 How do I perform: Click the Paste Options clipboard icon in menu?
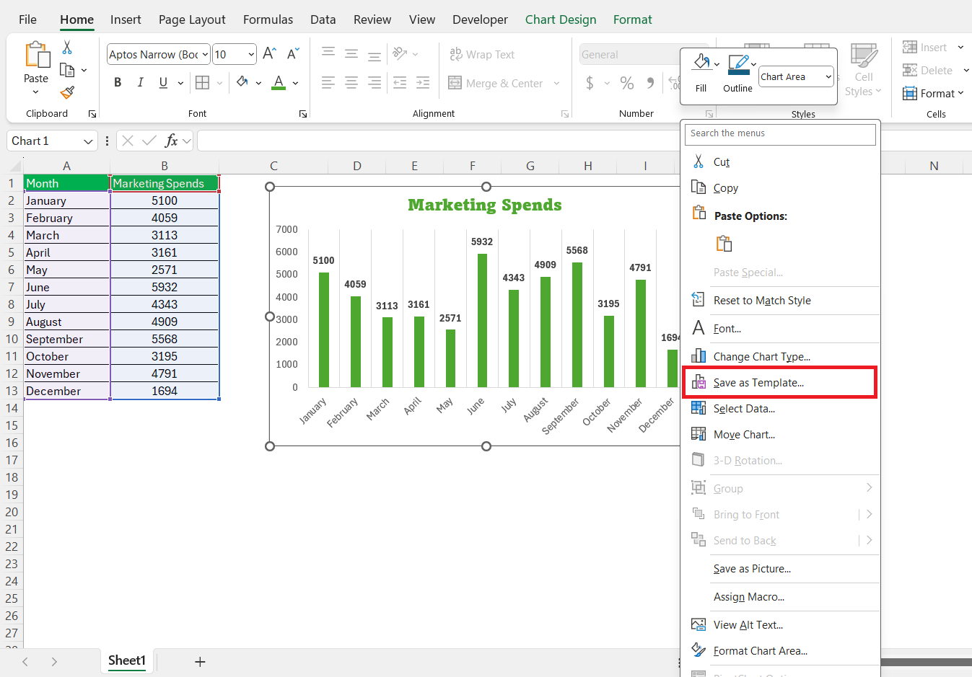724,244
